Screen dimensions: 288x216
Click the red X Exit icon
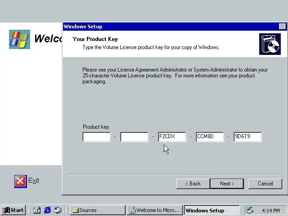click(x=21, y=181)
